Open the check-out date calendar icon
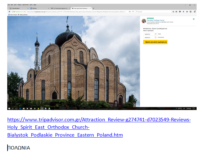This screenshot has height=152, width=207. coord(155,37)
